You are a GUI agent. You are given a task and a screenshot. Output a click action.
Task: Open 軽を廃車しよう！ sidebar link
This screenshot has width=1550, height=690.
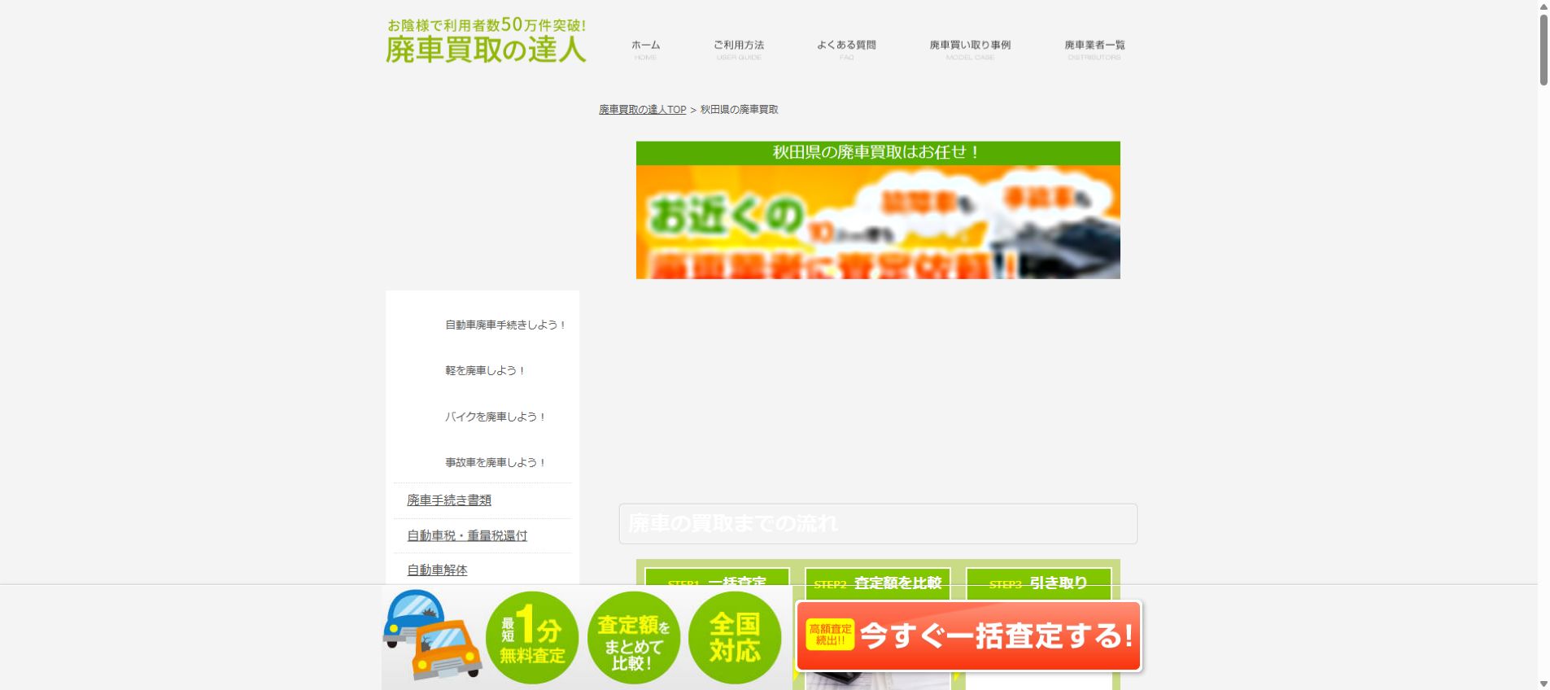(484, 370)
